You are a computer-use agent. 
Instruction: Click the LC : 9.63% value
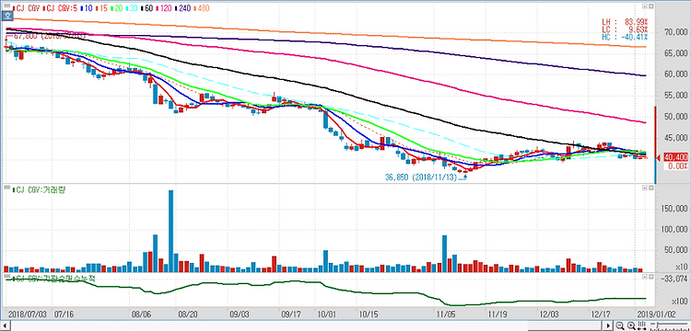625,29
